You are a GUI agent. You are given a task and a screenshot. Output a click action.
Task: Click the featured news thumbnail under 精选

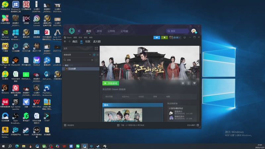click(123, 115)
